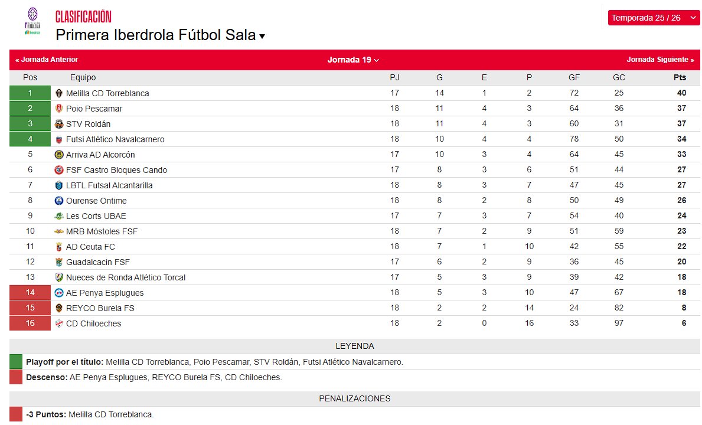This screenshot has height=425, width=702.
Task: Click the Ourense Ontime club crest
Action: coord(59,200)
